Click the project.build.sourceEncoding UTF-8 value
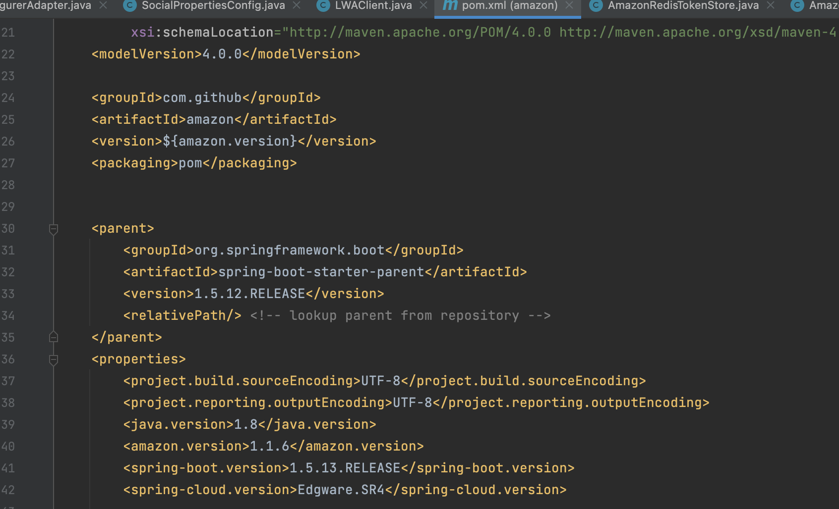This screenshot has height=509, width=839. coord(381,381)
